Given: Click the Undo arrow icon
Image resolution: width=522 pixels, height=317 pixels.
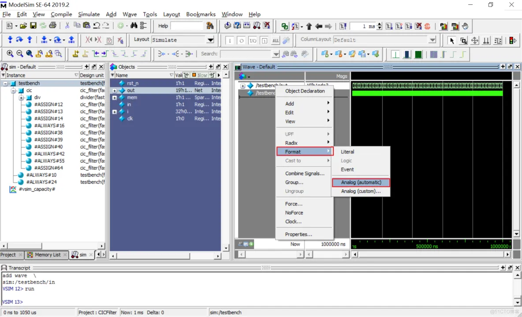Looking at the screenshot, I should 97,26.
